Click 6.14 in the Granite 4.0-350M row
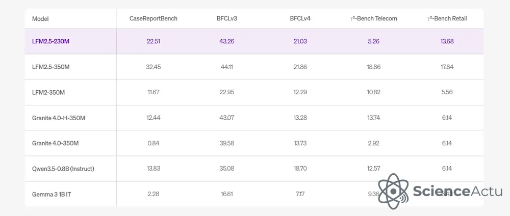510x216 pixels. (447, 143)
